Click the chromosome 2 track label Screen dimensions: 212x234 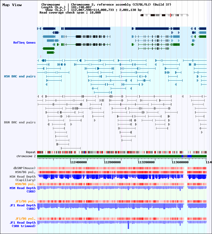coord(26,156)
